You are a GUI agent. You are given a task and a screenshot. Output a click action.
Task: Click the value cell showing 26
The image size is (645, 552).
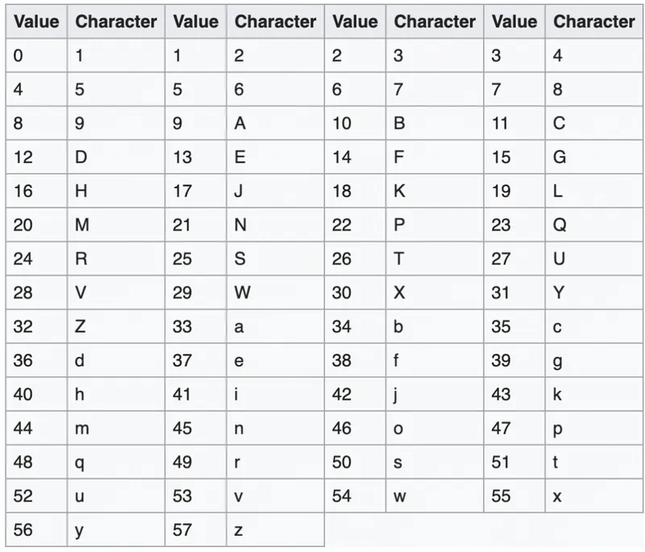[355, 259]
